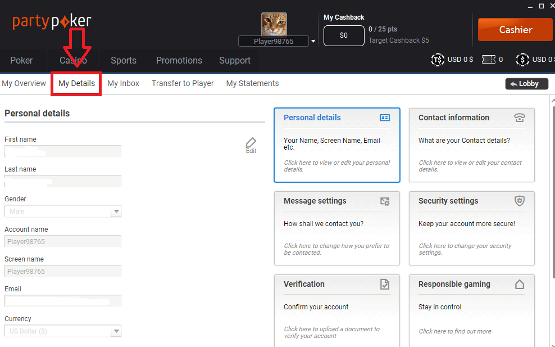
Task: Click 'Click here to find out more' text
Action: tap(455, 331)
